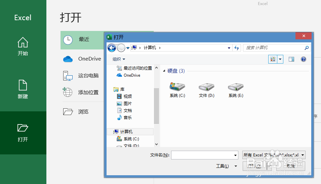Viewport: 321px width, 184px height.
Task: Open the 文件名 dropdown arrow
Action: coord(235,155)
